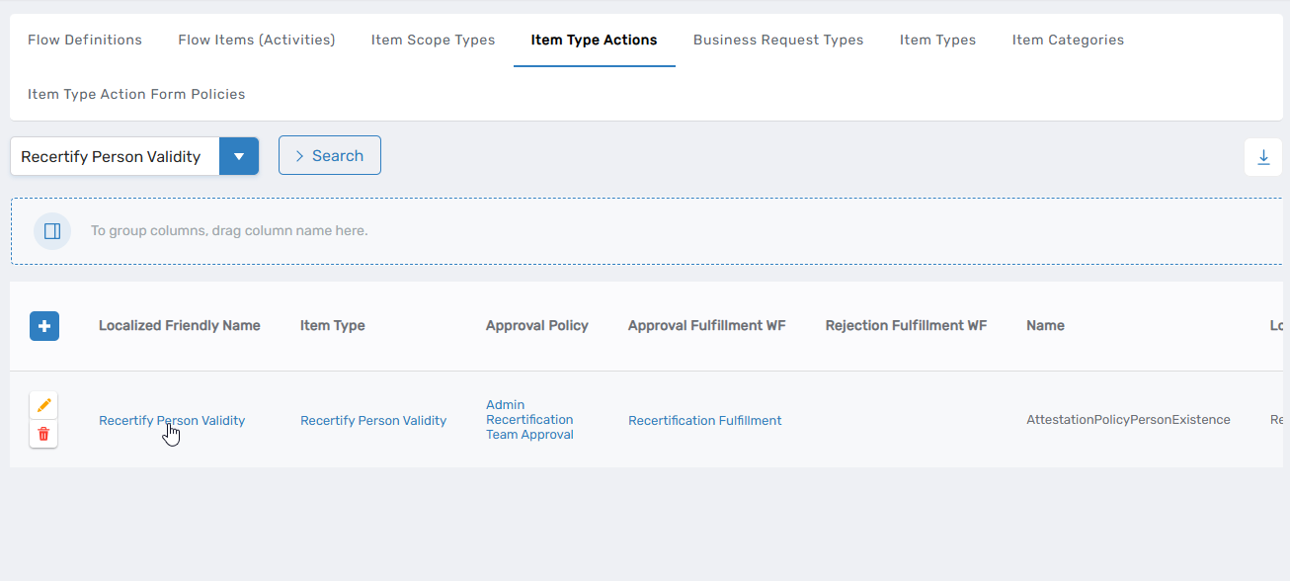Click the Search button
Image resolution: width=1290 pixels, height=581 pixels.
coord(329,155)
